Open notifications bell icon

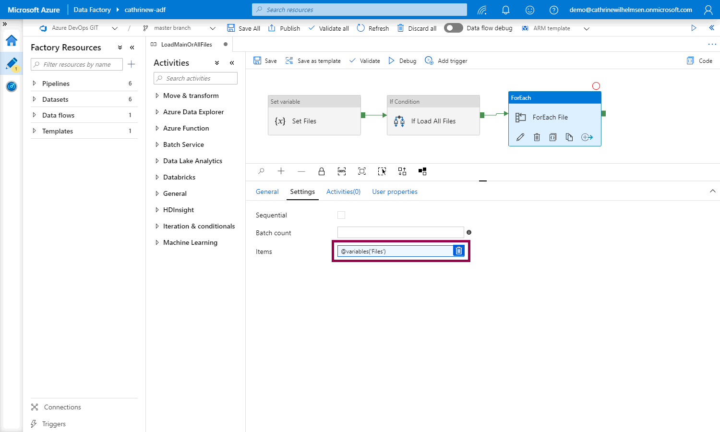[x=505, y=10]
